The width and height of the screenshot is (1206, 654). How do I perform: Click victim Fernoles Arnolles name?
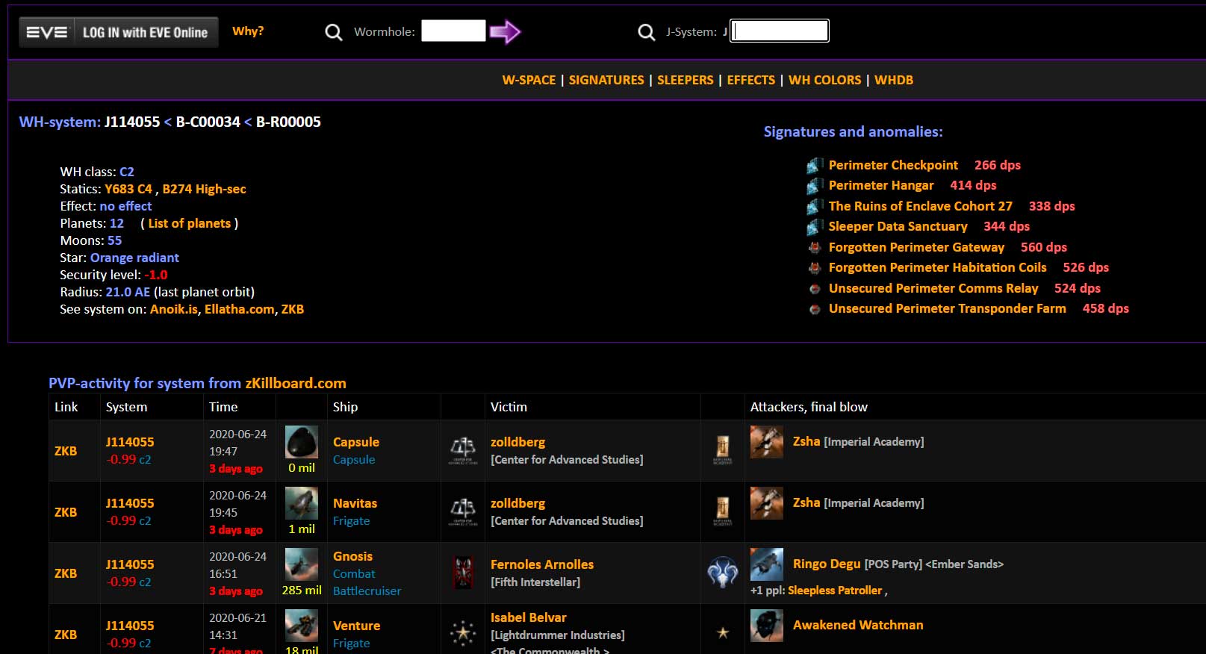[x=542, y=564]
